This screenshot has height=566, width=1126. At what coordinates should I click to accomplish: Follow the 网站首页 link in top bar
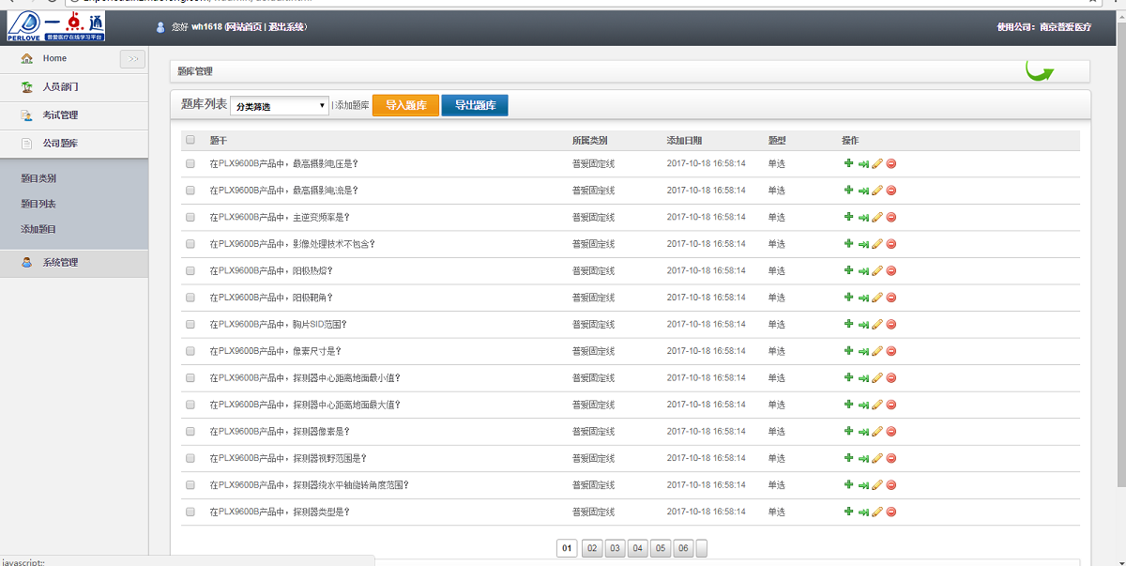245,27
